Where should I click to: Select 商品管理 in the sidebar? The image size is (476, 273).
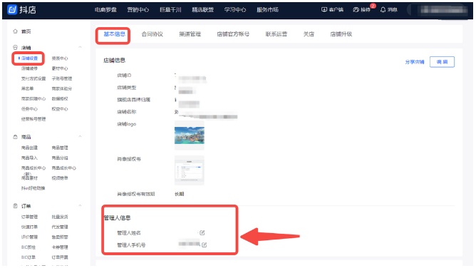point(60,148)
